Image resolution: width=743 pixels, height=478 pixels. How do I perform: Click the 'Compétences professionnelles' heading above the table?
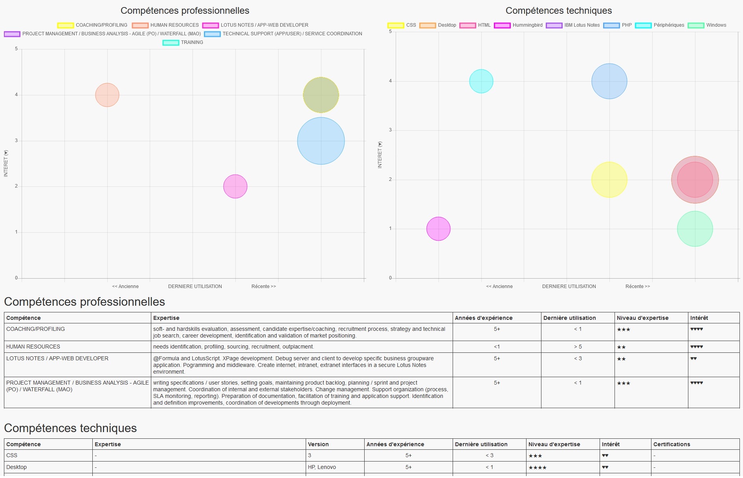[x=84, y=302]
